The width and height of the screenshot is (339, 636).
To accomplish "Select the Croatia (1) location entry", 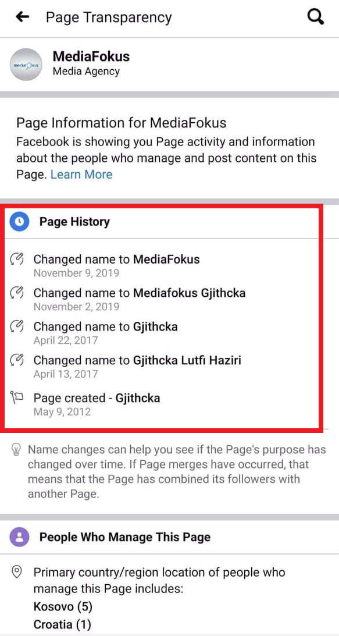I will pos(62,624).
